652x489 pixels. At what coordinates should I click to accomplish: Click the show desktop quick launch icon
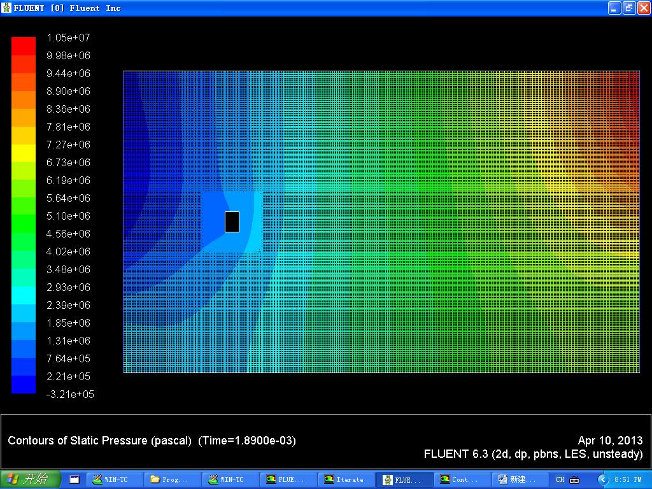[74, 479]
